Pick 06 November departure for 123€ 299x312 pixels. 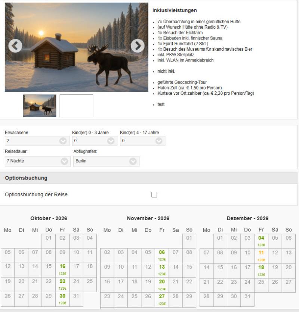click(x=162, y=255)
